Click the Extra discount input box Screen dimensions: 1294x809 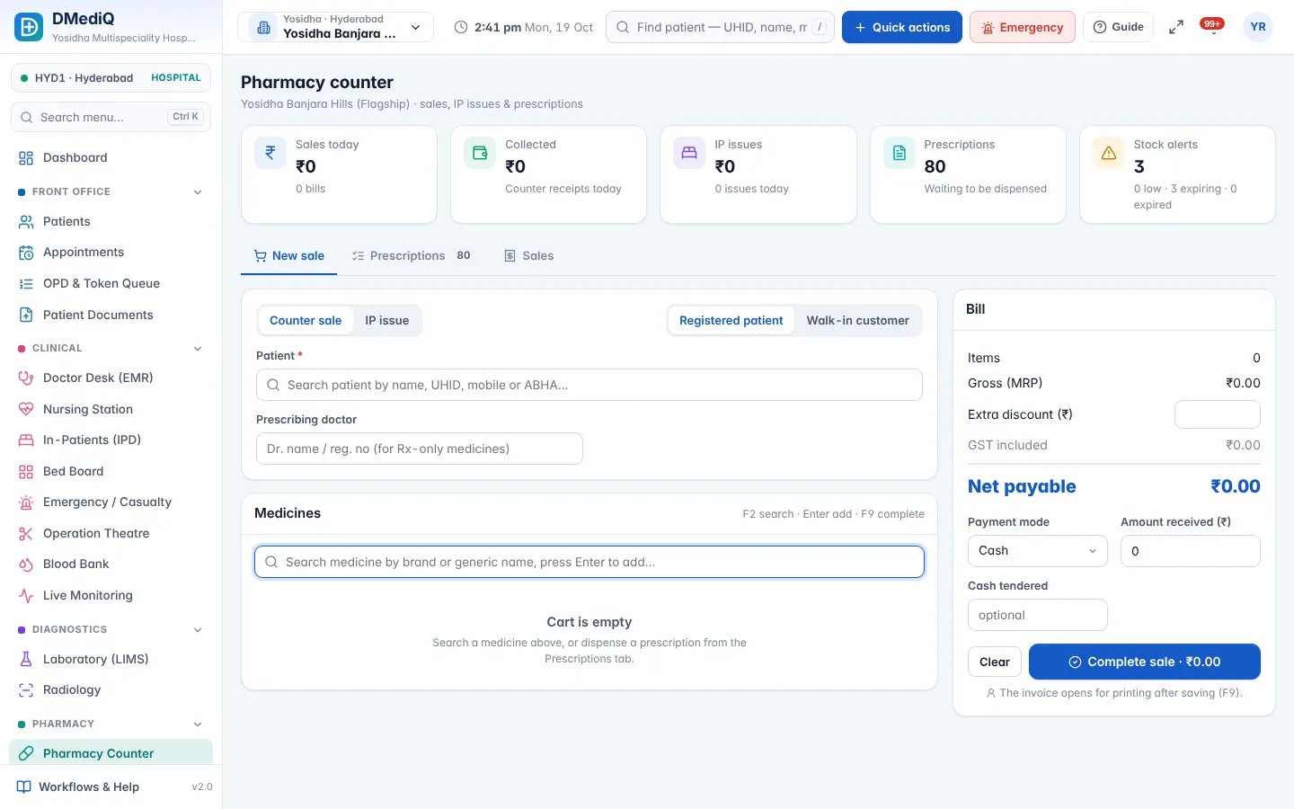[x=1217, y=414]
